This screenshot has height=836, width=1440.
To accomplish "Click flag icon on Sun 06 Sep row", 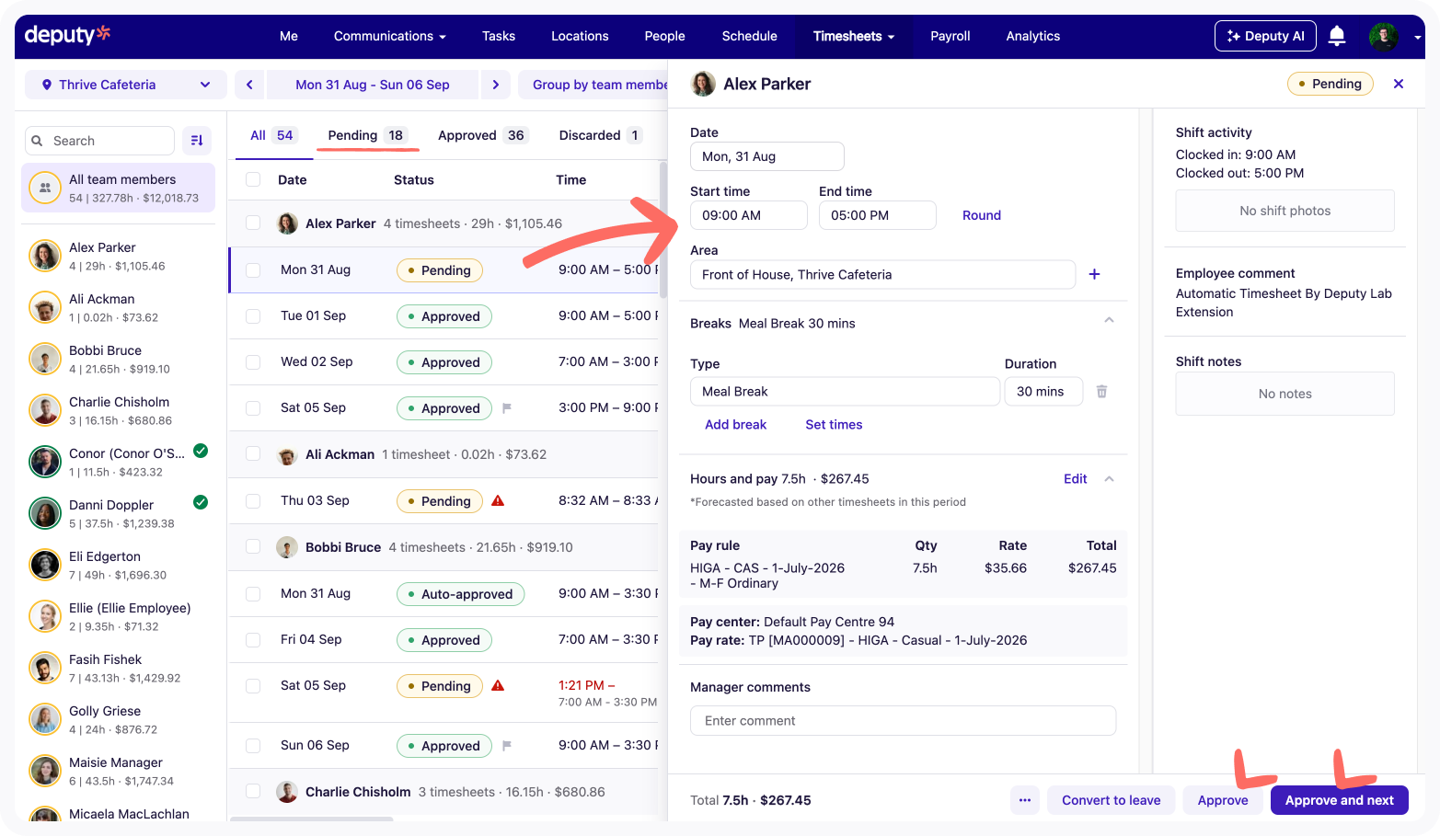I will click(x=506, y=745).
